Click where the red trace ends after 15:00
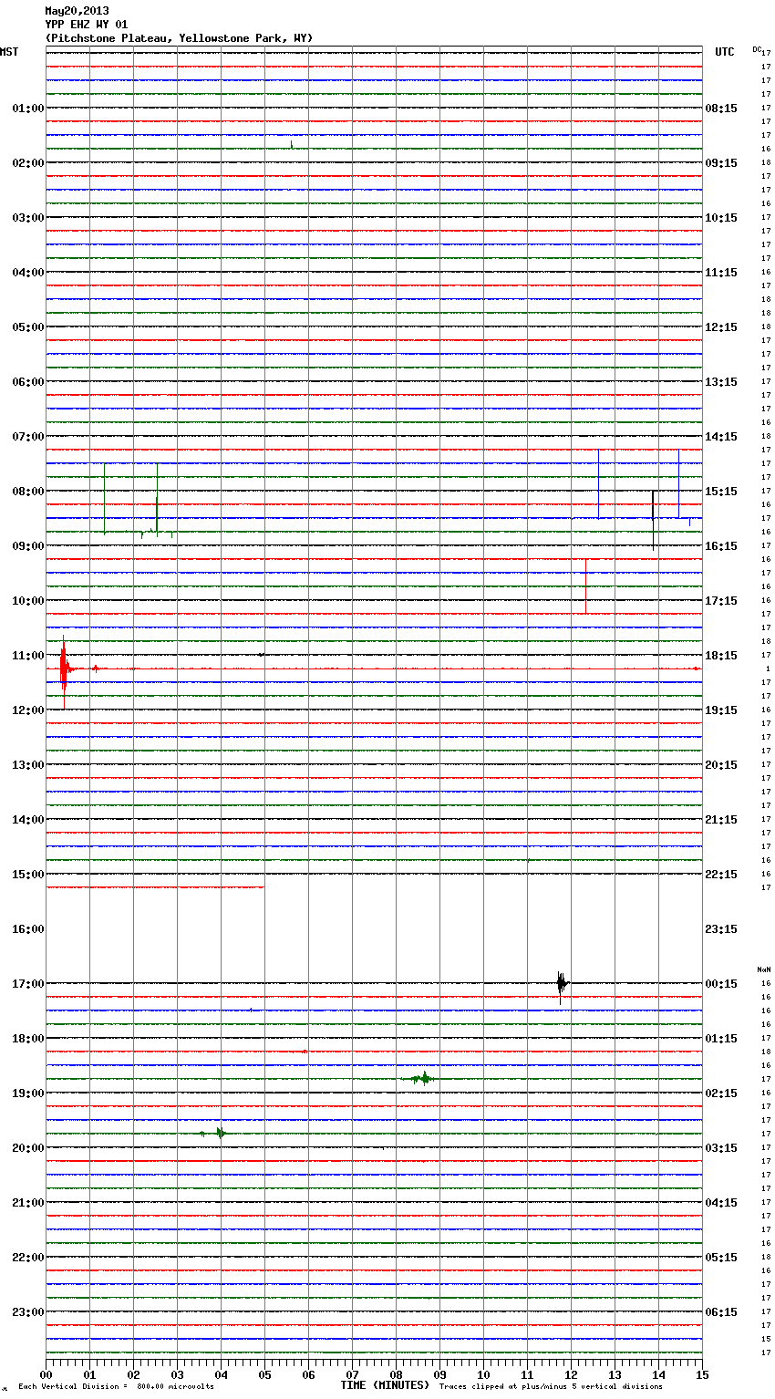 tap(263, 887)
